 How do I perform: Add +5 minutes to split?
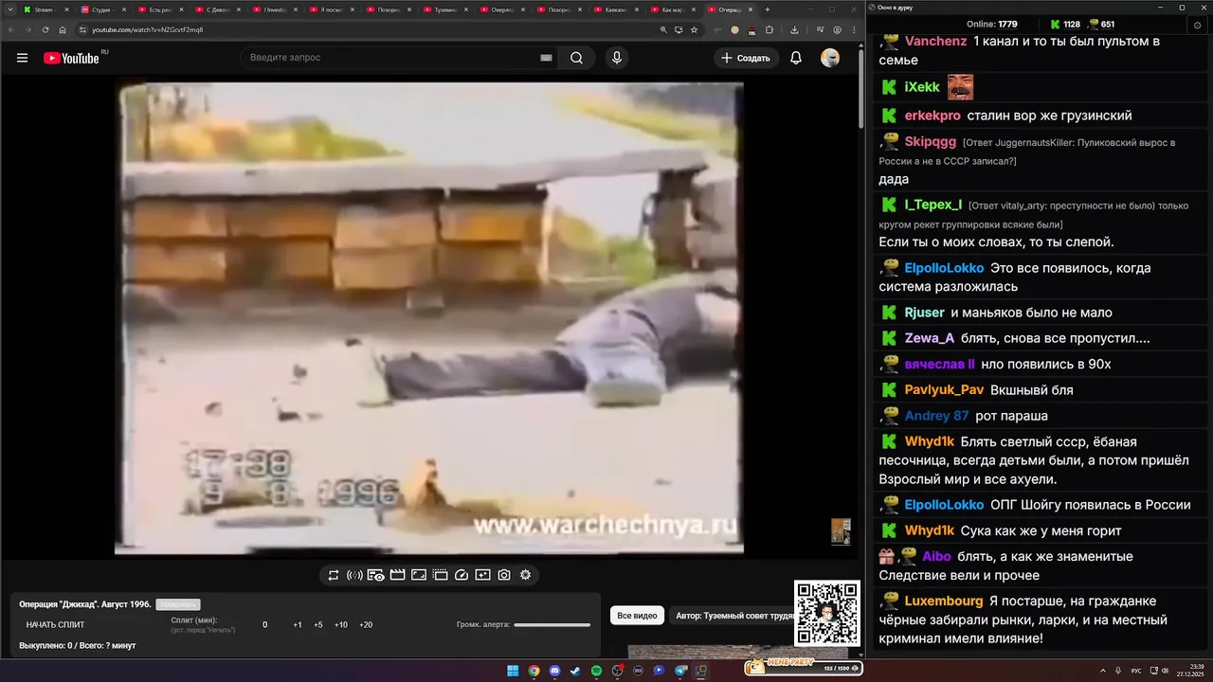318,625
